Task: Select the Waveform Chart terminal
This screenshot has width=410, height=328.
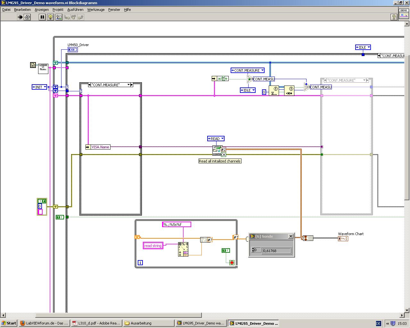Action: (x=343, y=239)
